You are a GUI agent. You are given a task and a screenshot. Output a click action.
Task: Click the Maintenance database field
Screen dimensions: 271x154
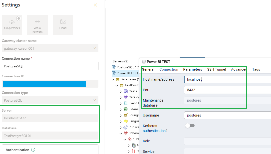click(x=228, y=101)
